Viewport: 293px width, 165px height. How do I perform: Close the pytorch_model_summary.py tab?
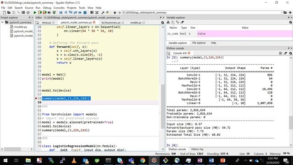(x=94, y=22)
